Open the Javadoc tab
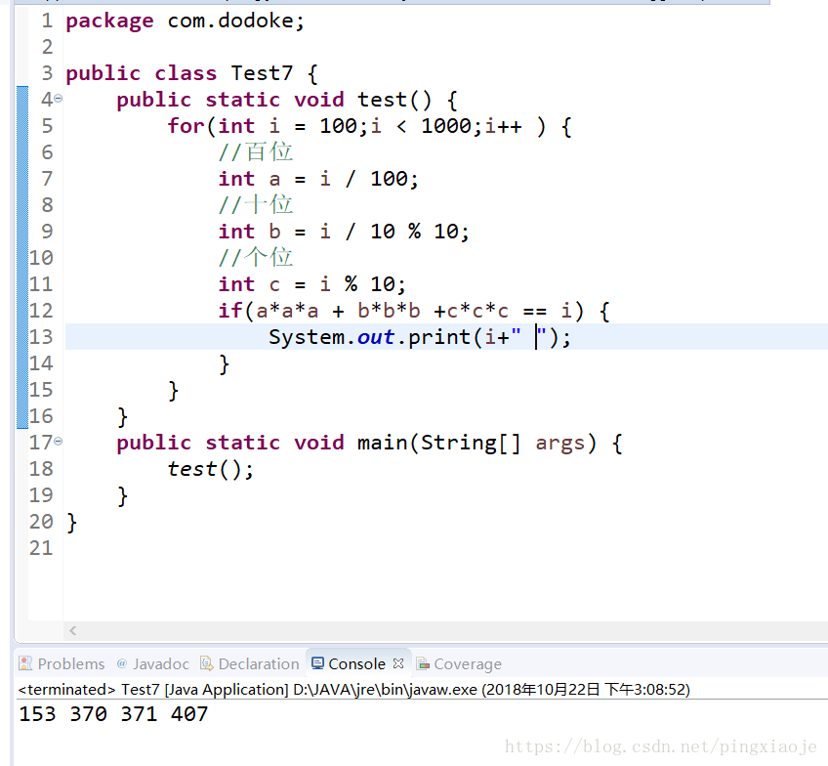828x766 pixels. (153, 663)
